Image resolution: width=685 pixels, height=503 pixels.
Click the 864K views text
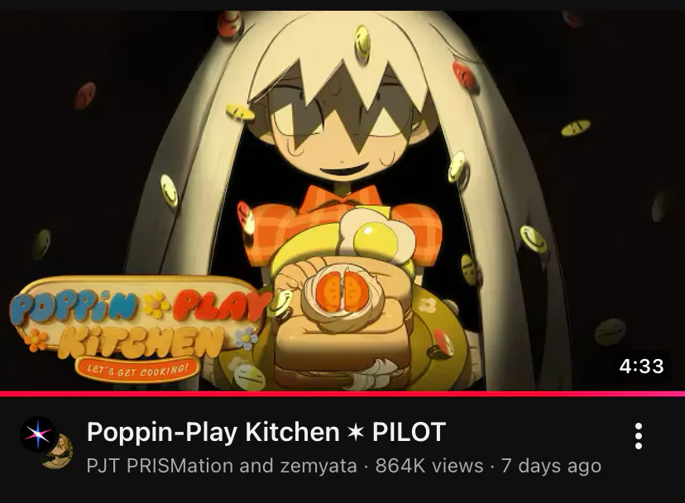pyautogui.click(x=429, y=466)
